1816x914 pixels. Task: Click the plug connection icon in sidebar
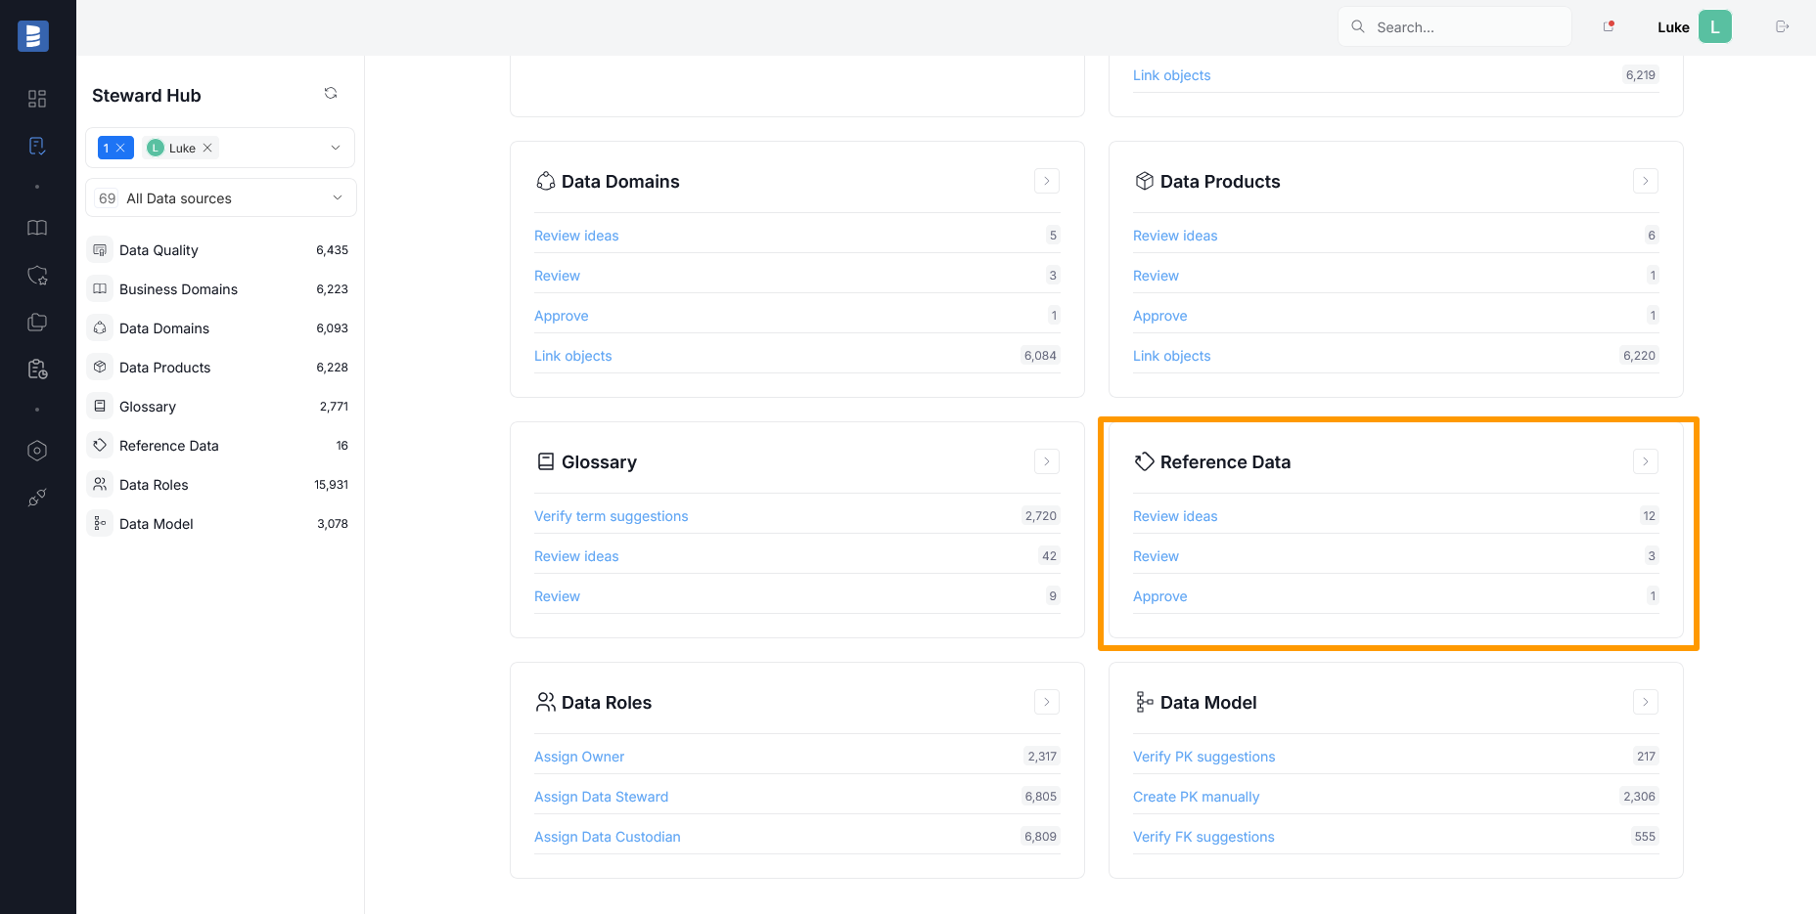(x=37, y=499)
